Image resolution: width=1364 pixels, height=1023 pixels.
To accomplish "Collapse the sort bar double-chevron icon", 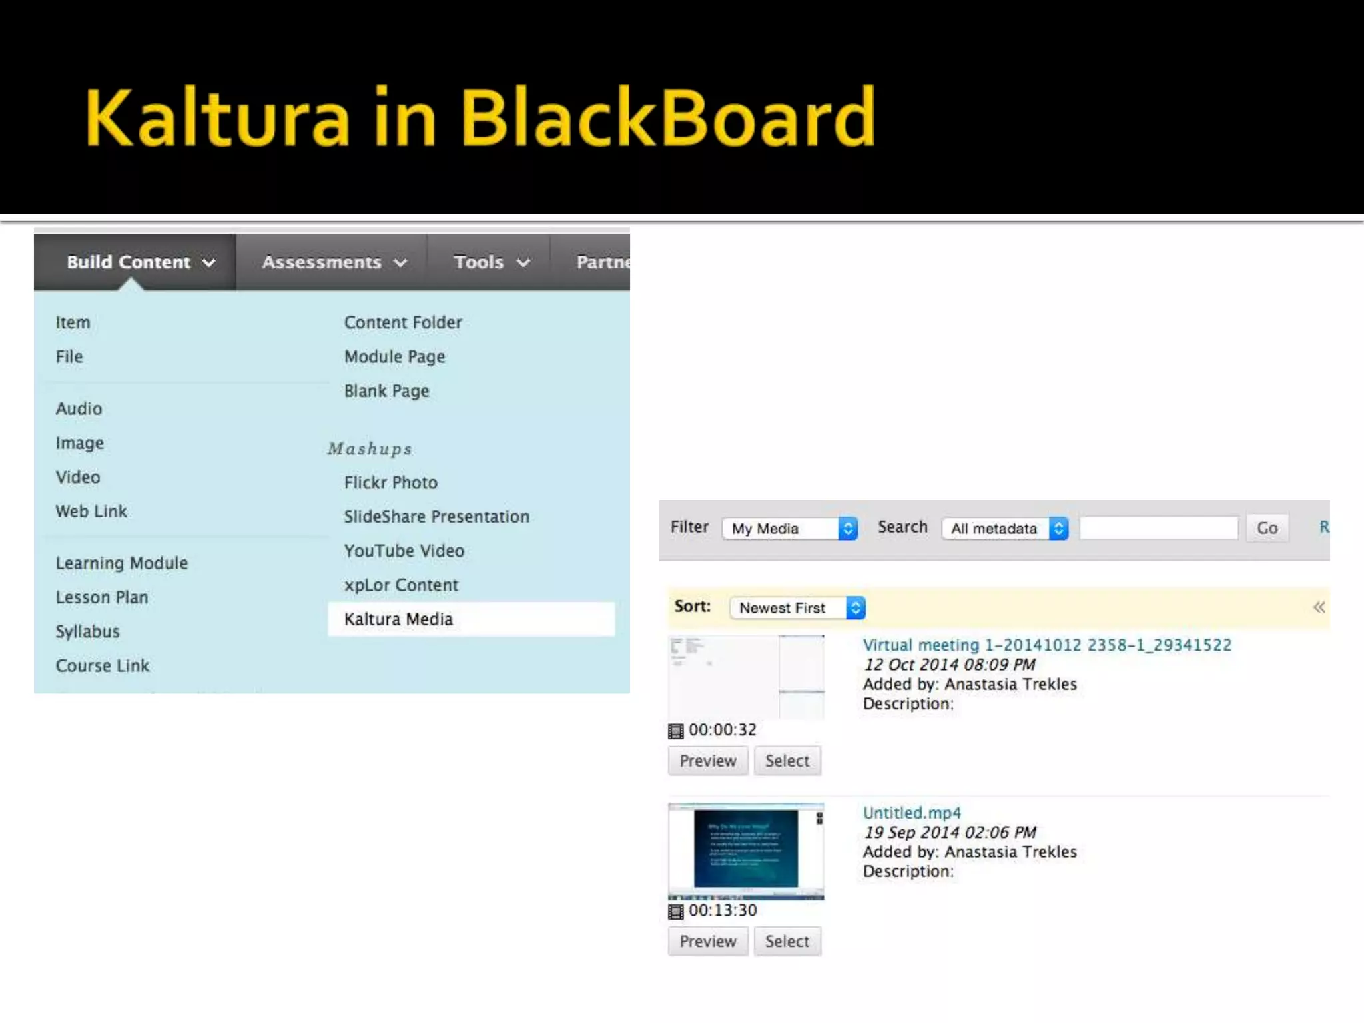I will coord(1319,607).
